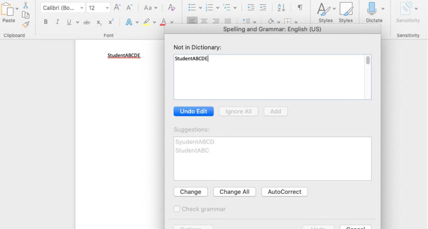Image resolution: width=428 pixels, height=229 pixels.
Task: Activate the Format Painter brush icon
Action: click(x=26, y=24)
